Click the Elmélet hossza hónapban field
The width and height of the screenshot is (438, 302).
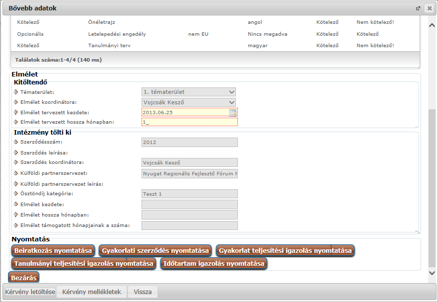[190, 215]
